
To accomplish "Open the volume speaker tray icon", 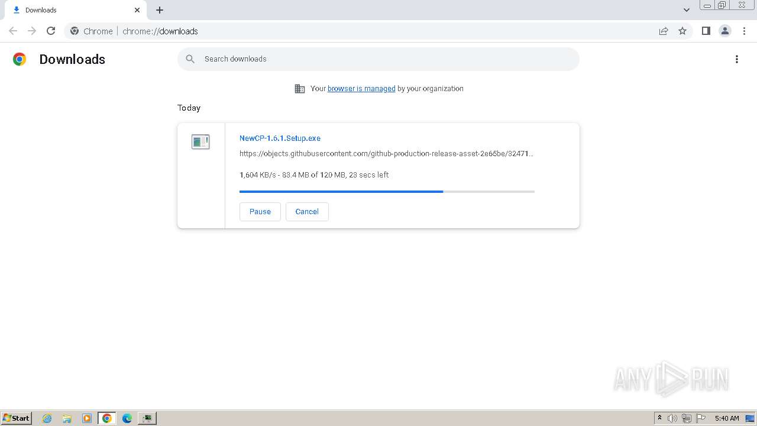I will pos(672,418).
